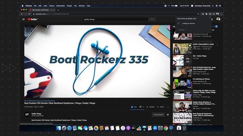Expand the Sources dropdown in Cast popup
The width and height of the screenshot is (243, 136).
[183, 30]
